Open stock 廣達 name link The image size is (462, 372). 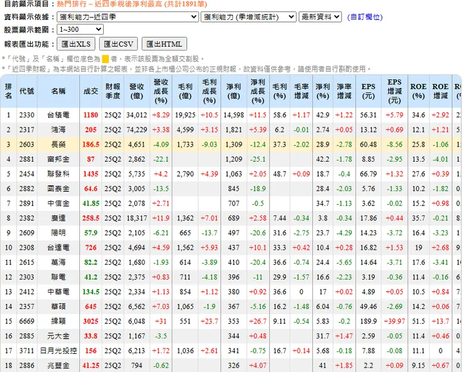pos(58,218)
